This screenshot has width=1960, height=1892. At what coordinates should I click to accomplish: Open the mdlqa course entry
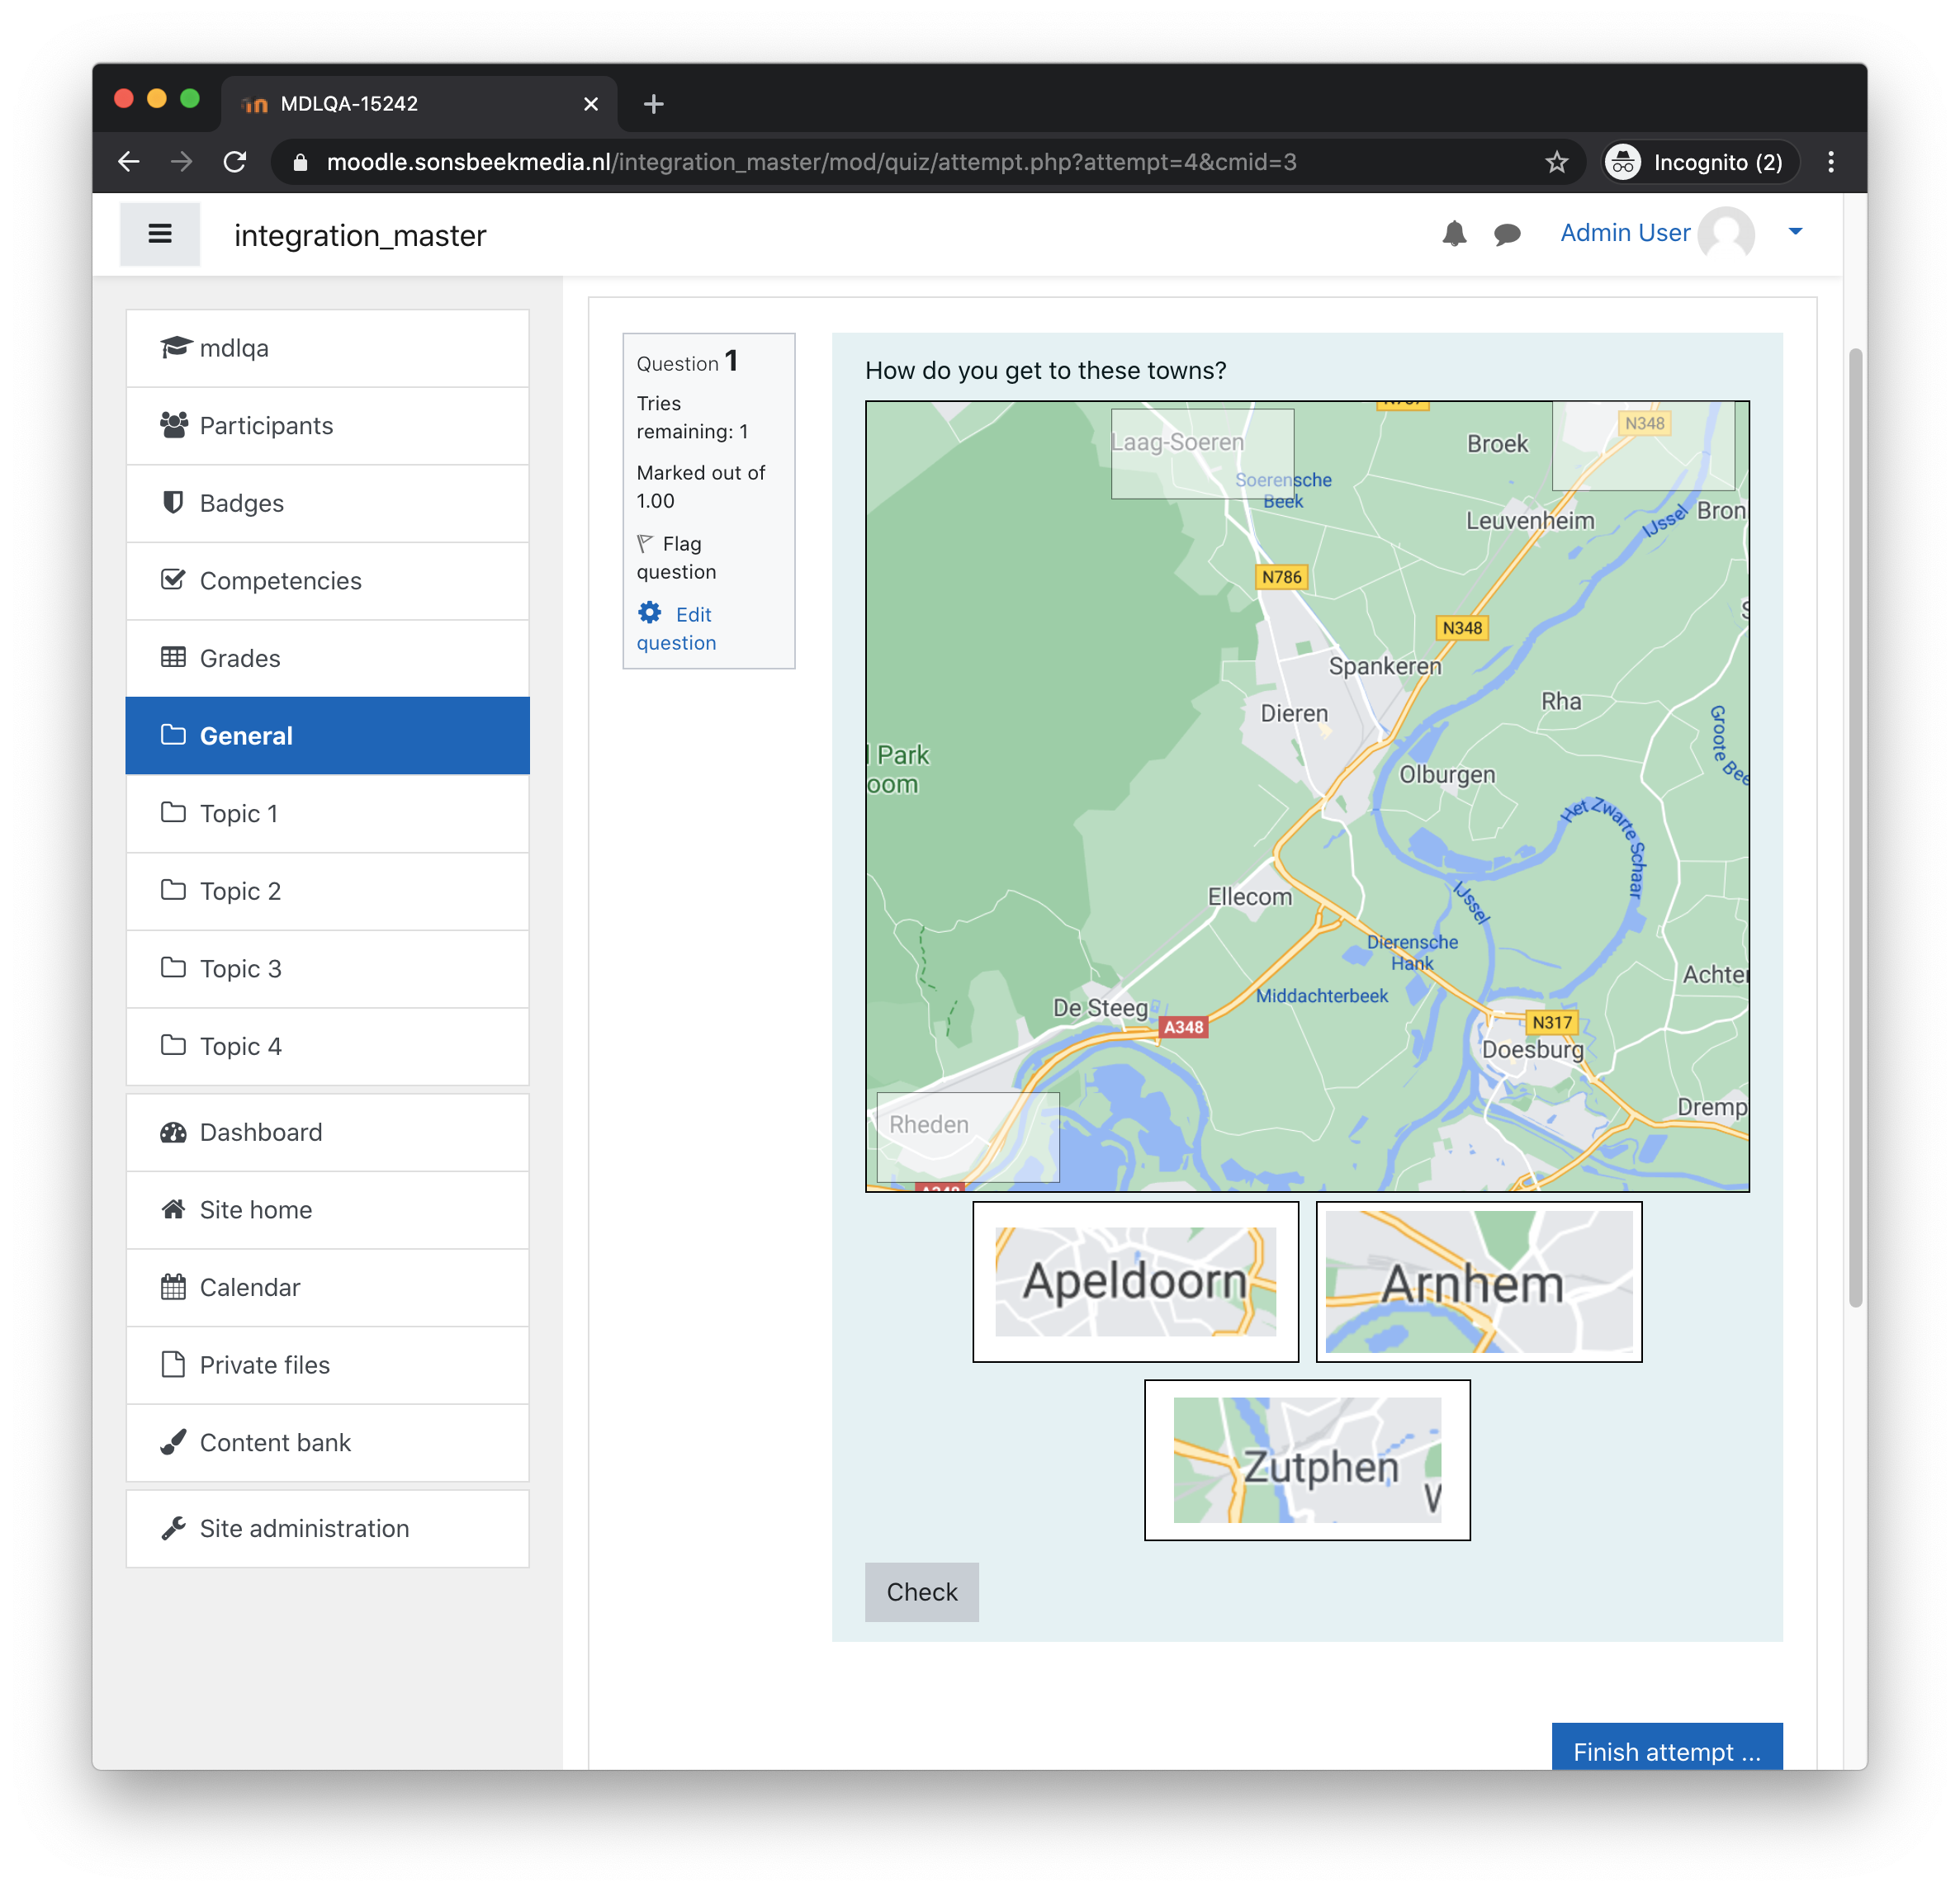327,348
